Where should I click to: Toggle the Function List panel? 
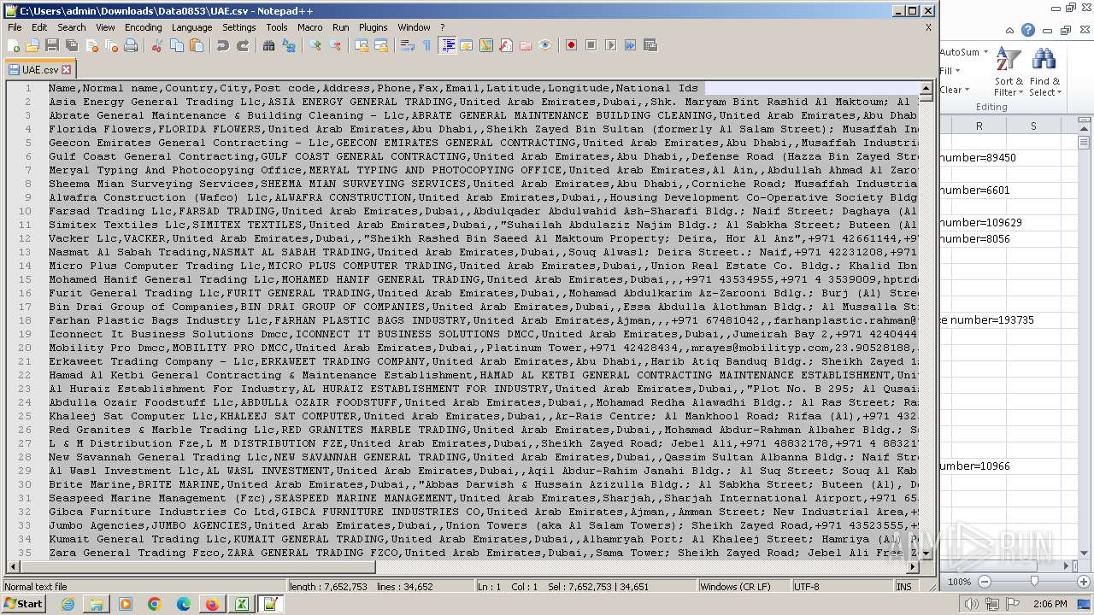506,45
